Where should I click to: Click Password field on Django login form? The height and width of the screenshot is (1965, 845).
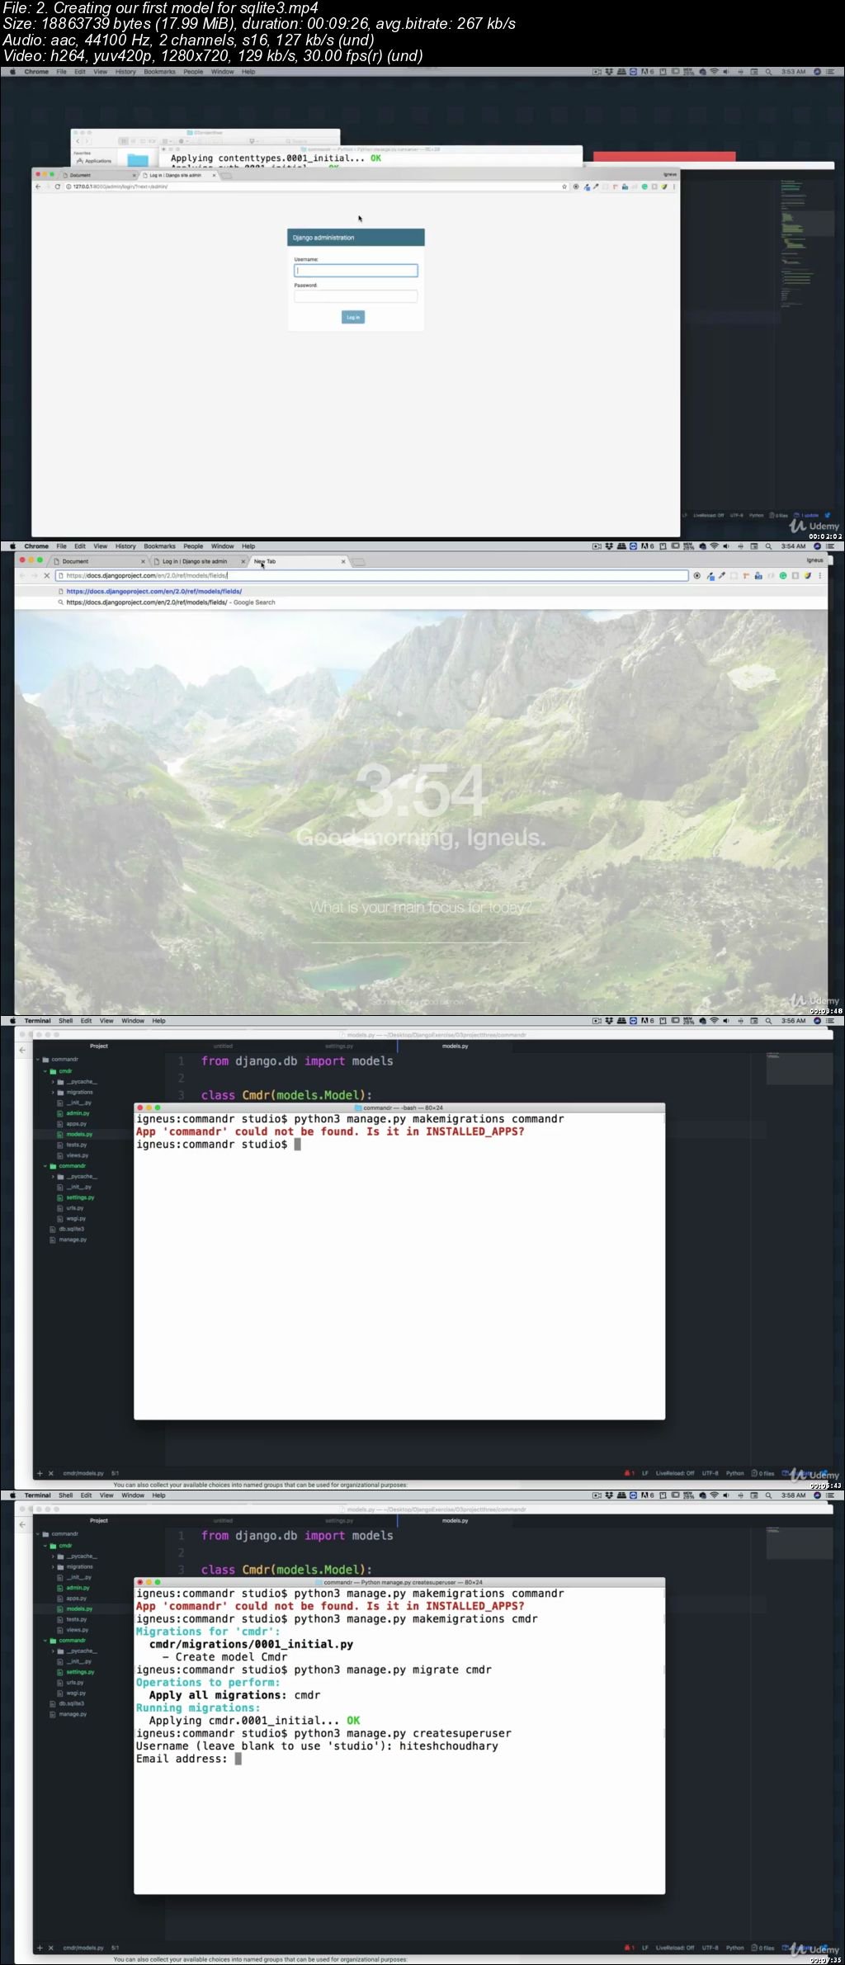[356, 296]
